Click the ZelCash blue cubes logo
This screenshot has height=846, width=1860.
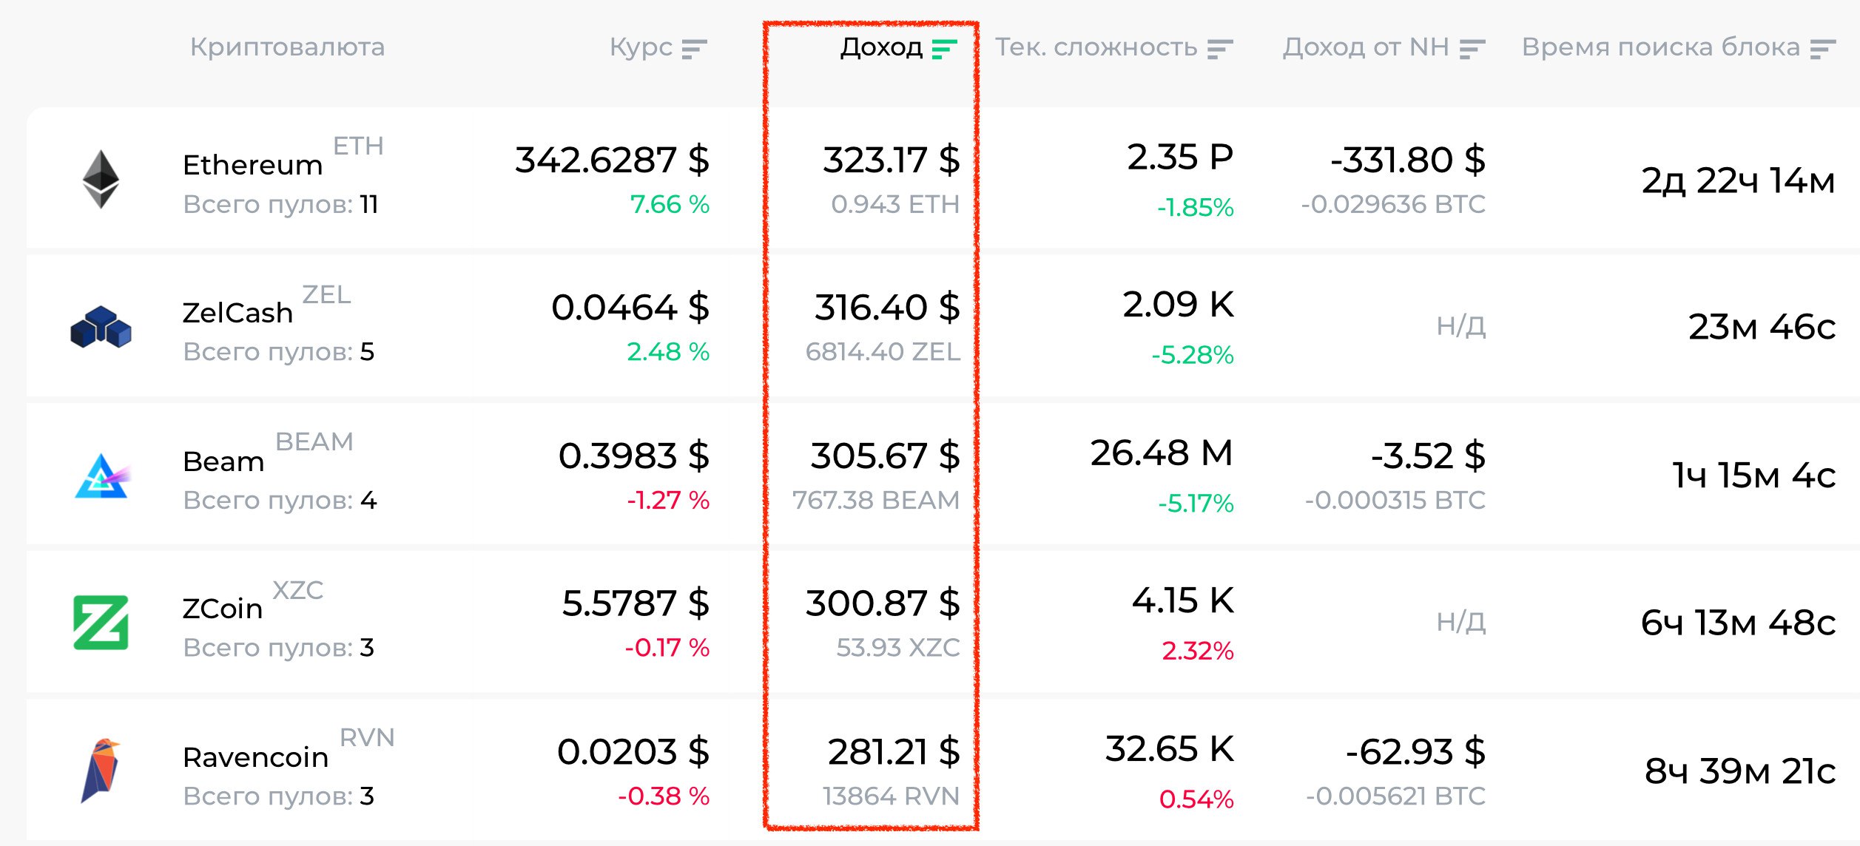pos(101,327)
